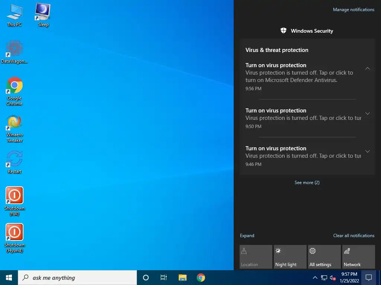Viewport: 381px width, 285px height.
Task: Select the Sleep desktop shortcut
Action: (x=43, y=15)
